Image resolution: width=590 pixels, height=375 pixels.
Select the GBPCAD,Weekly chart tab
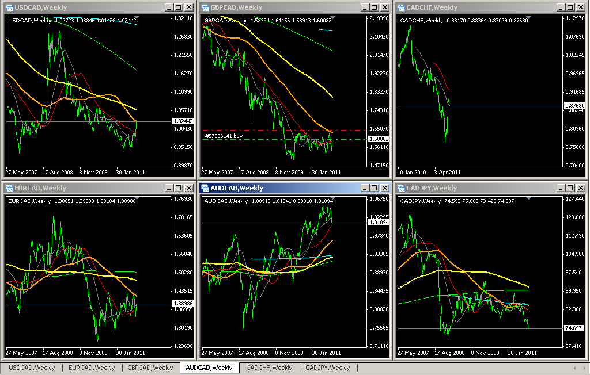point(150,368)
